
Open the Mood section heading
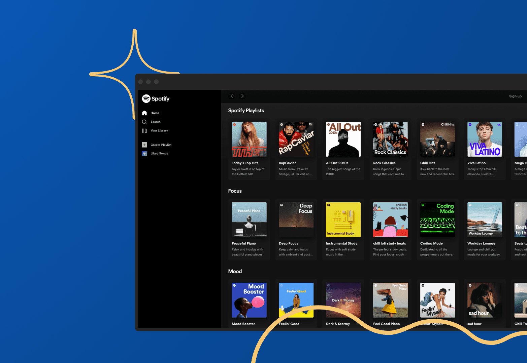[x=235, y=271]
